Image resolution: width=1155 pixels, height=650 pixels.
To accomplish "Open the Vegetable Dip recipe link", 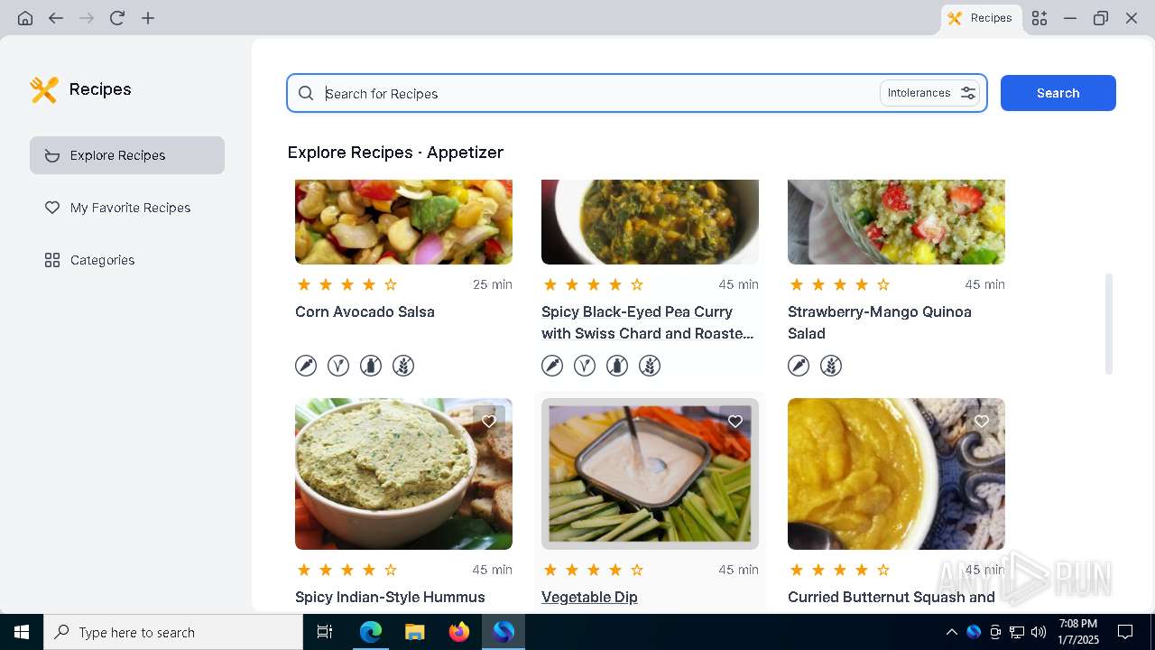I will tap(589, 597).
